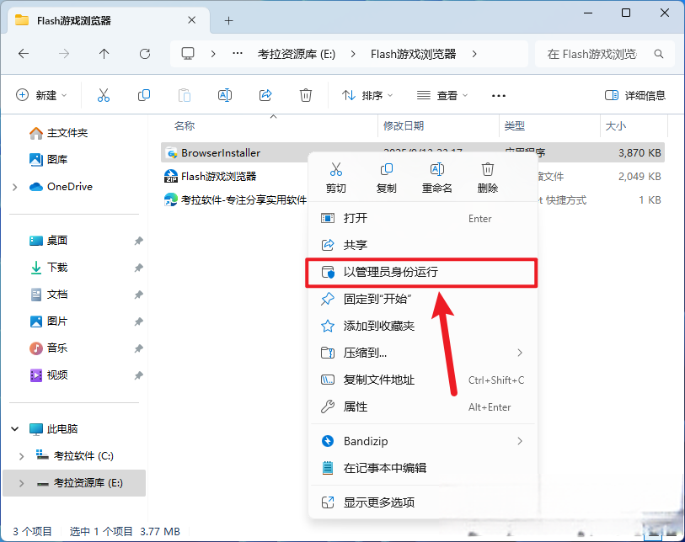Go forward with the right arrow
The height and width of the screenshot is (542, 685).
[64, 54]
